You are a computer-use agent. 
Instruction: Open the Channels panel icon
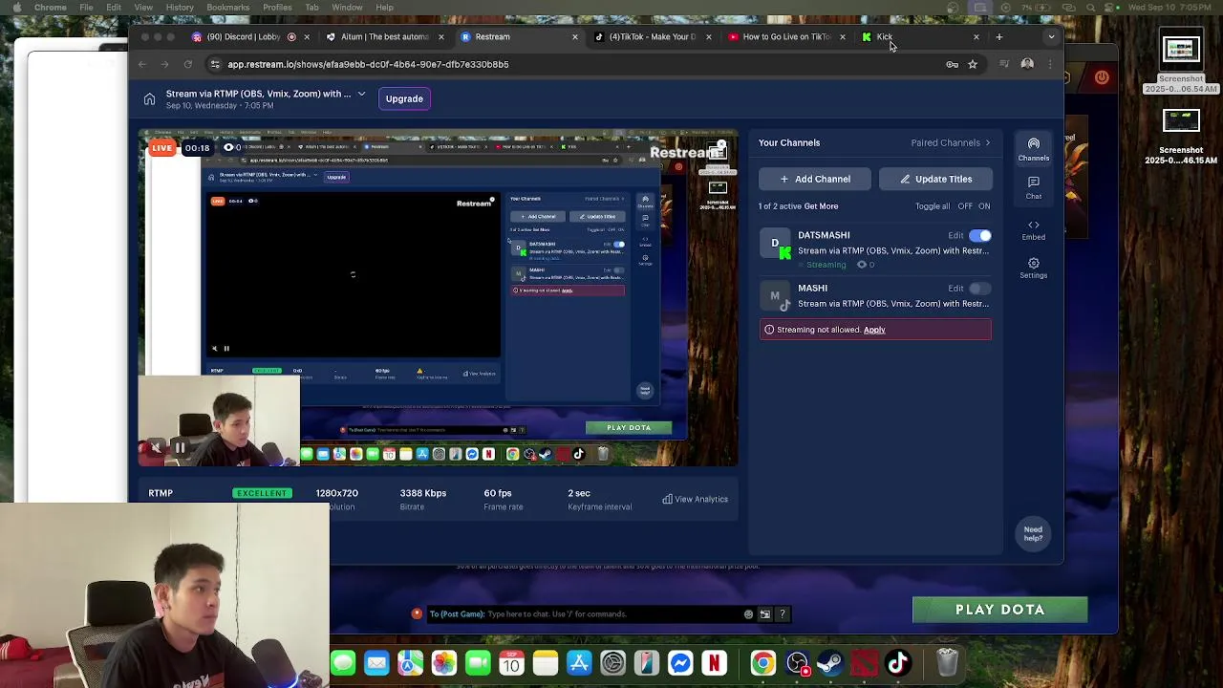[x=1033, y=148]
